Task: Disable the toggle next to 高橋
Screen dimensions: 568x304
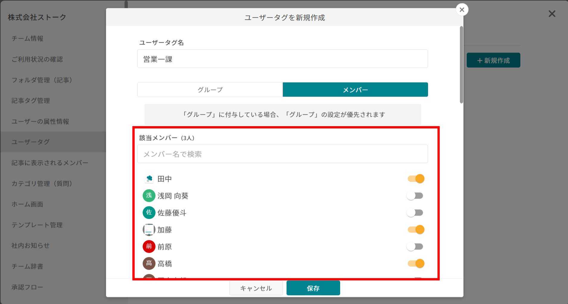Action: pyautogui.click(x=416, y=263)
